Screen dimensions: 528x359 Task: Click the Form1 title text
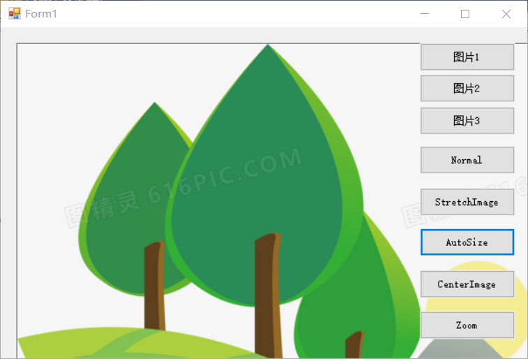(x=41, y=14)
